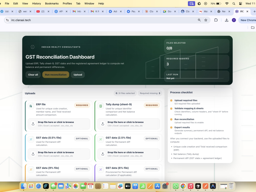Open the Apple TV app in dock
Viewport: 256px width, 192px height.
[x=128, y=186]
